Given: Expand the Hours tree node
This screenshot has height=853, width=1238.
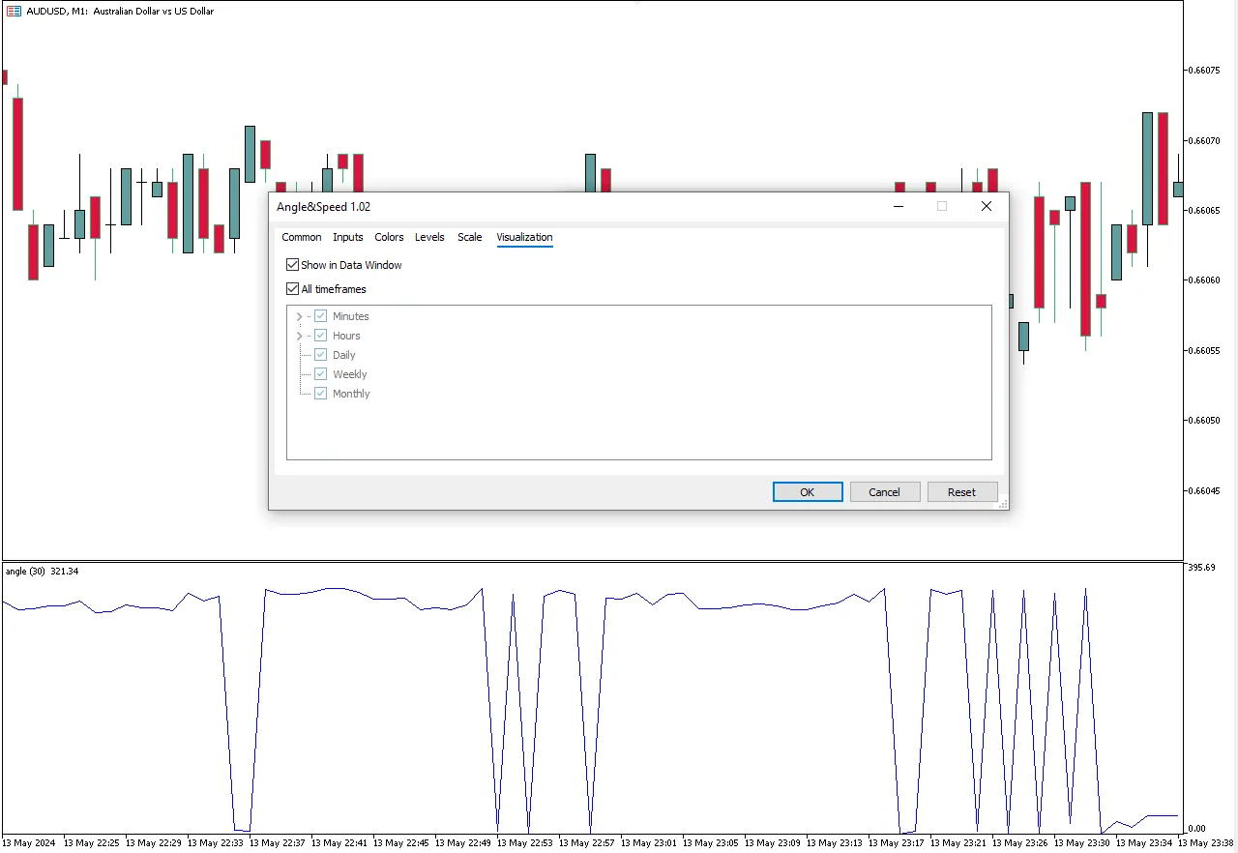Looking at the screenshot, I should coord(299,336).
